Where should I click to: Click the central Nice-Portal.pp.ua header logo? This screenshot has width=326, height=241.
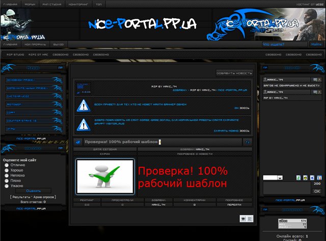143,24
